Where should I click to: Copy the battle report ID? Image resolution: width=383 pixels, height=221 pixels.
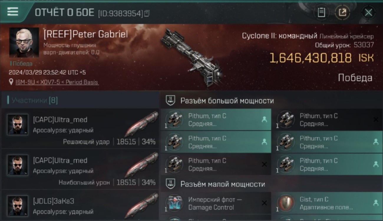[x=147, y=13]
